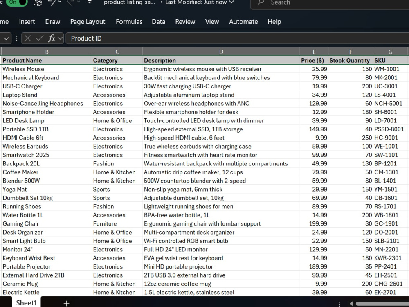Viewport: 409px width, 307px height.
Task: Select the Price ($) header cell
Action: coord(314,60)
